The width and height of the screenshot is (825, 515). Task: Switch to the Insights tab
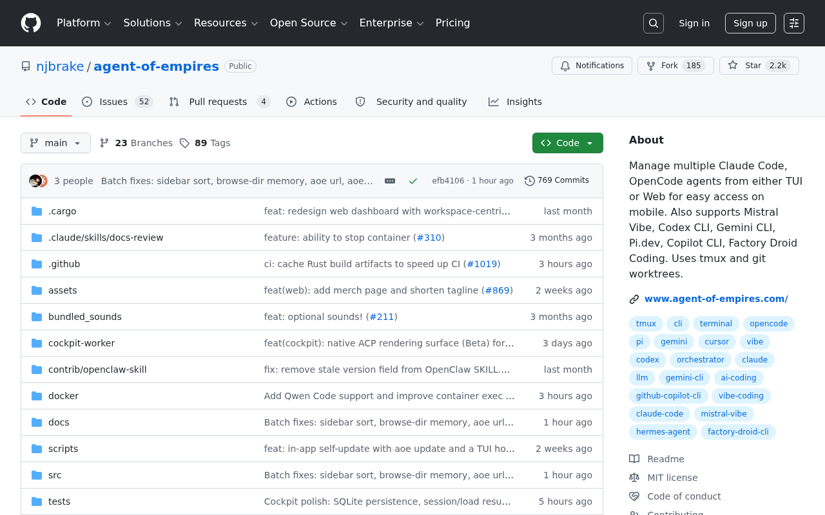click(516, 102)
